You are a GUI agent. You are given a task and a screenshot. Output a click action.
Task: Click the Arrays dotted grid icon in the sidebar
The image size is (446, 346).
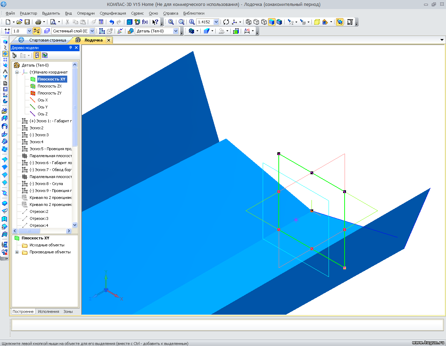point(5,60)
